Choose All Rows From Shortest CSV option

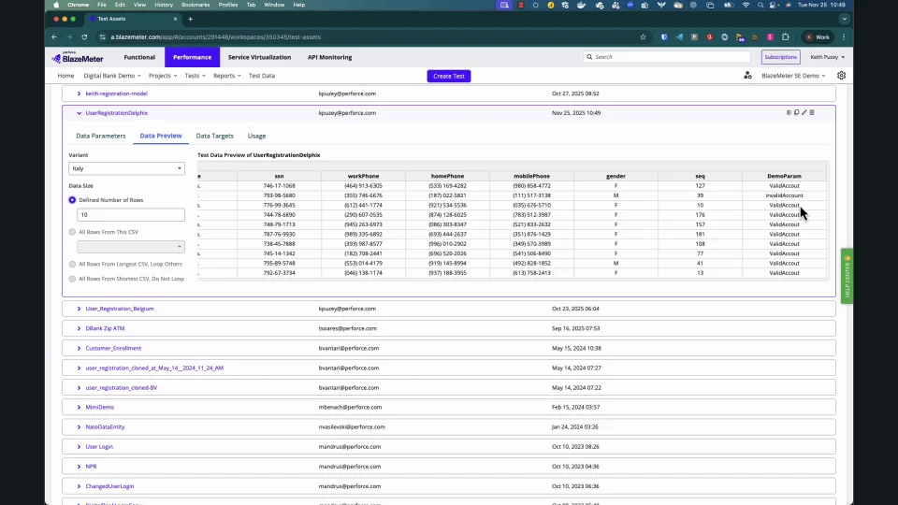[73, 279]
